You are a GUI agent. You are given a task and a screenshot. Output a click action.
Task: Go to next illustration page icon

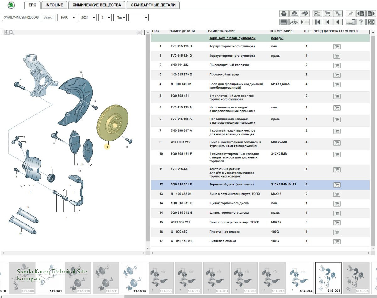click(371, 14)
